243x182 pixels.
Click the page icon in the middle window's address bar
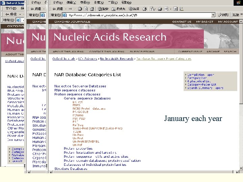pyautogui.click(x=43, y=15)
